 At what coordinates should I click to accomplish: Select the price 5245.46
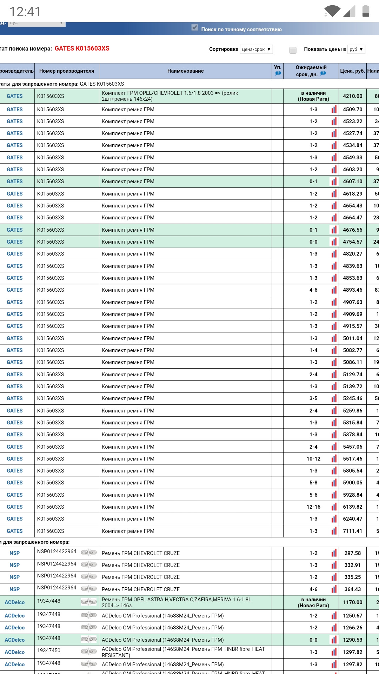pyautogui.click(x=353, y=398)
